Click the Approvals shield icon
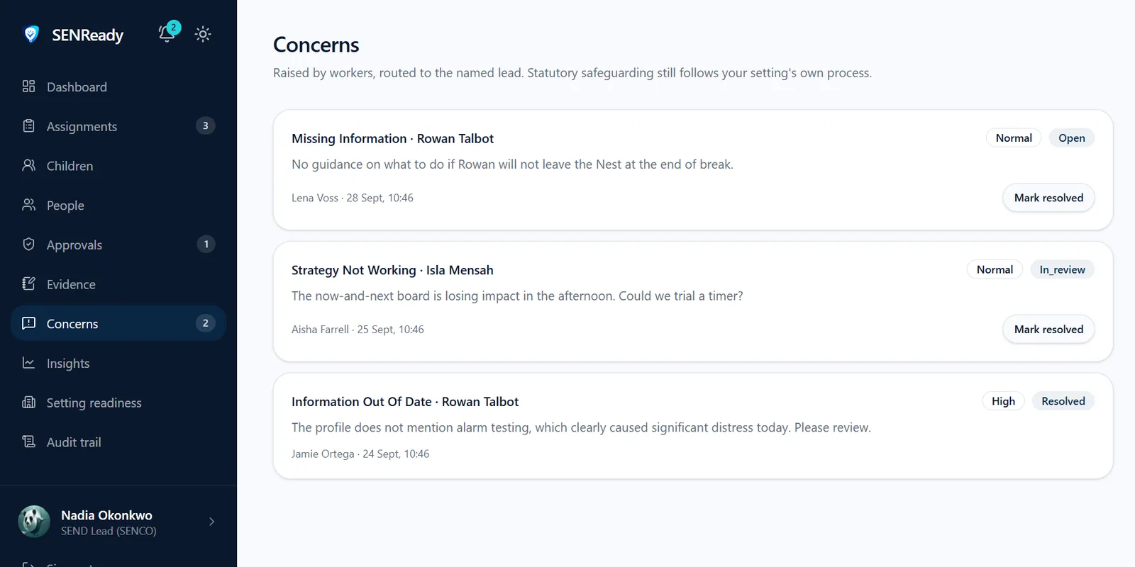This screenshot has height=567, width=1135. tap(28, 245)
